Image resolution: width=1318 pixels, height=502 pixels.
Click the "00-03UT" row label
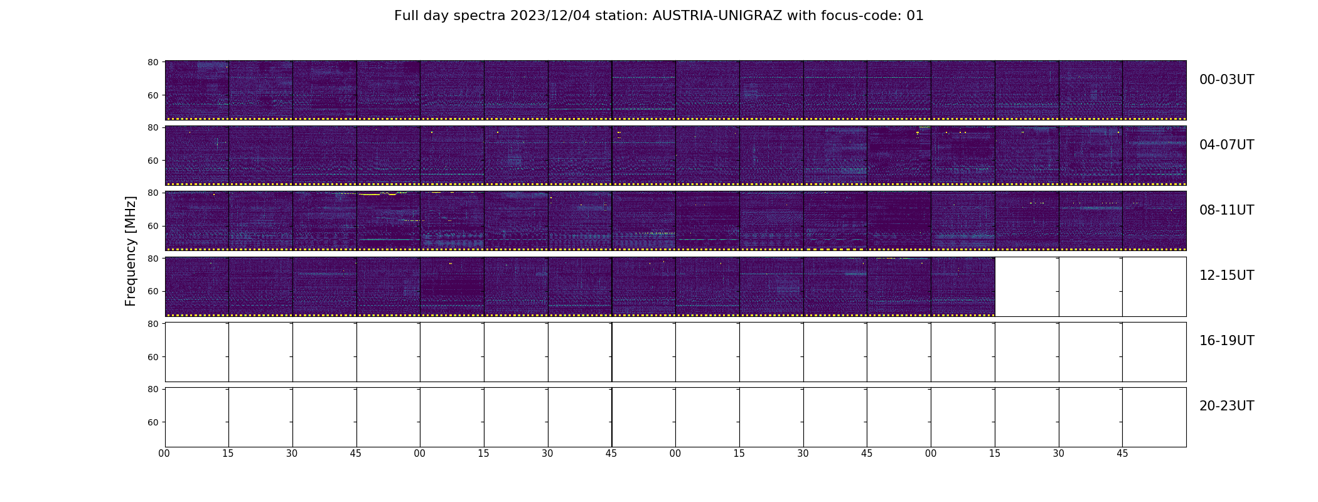click(1226, 80)
